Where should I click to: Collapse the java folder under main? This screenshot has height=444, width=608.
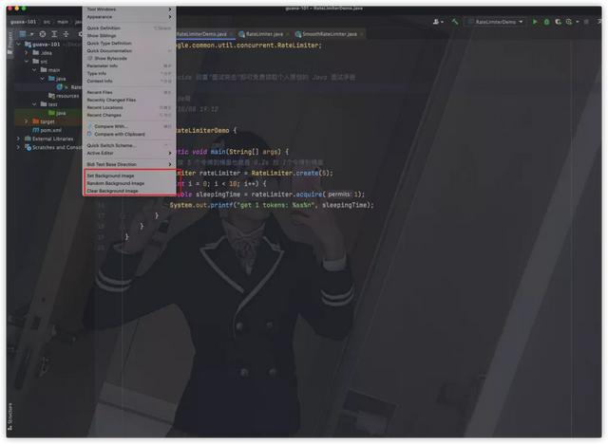click(42, 79)
